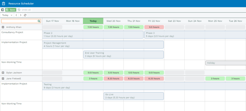Select the Phase 3 consultancy task bar

[x=195, y=35]
